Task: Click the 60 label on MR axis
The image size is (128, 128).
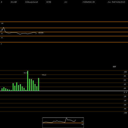Action: (x=125, y=80)
